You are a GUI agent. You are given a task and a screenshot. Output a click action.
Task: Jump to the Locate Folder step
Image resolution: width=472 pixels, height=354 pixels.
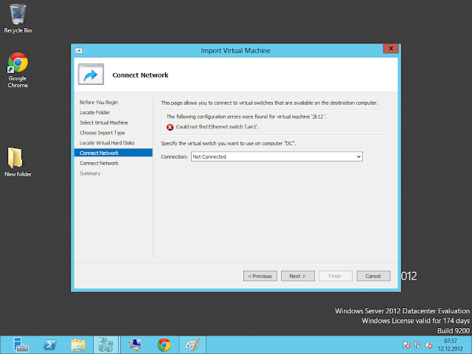point(94,112)
